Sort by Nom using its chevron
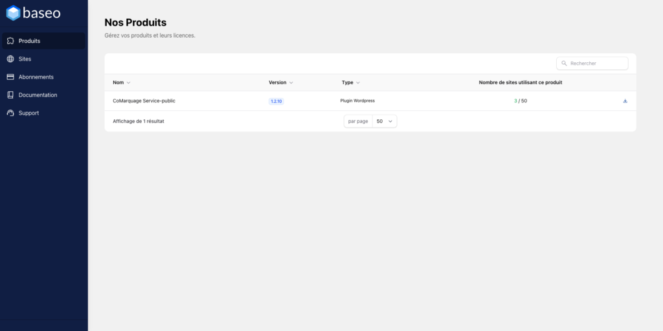This screenshot has height=331, width=663. pos(128,83)
